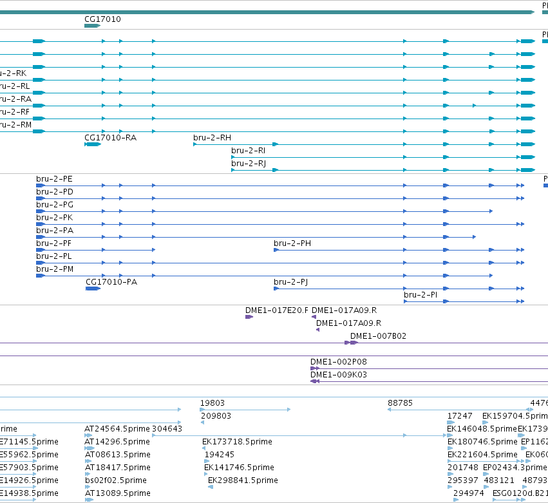Click the CG17010-RA transcript label
The image size is (548, 503).
pos(111,138)
